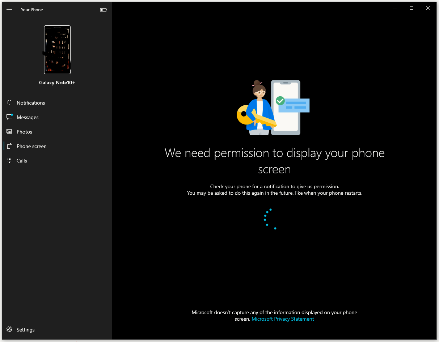Viewport: 439px width, 342px height.
Task: Click the phone battery status icon
Action: pyautogui.click(x=103, y=10)
